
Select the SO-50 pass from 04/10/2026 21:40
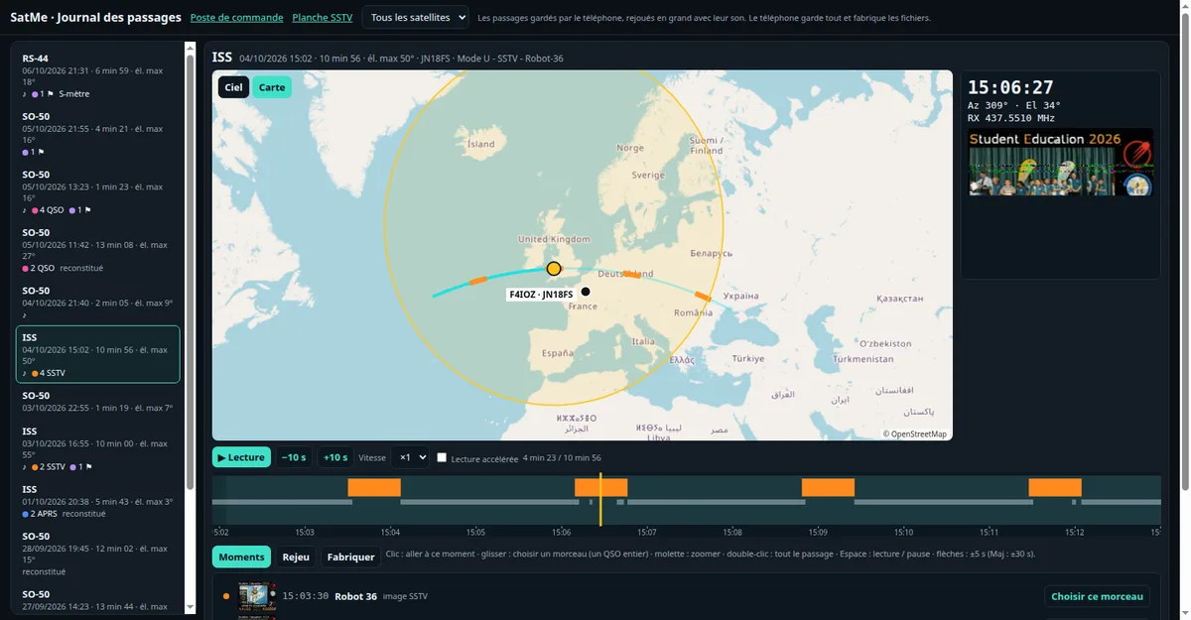[x=98, y=302]
